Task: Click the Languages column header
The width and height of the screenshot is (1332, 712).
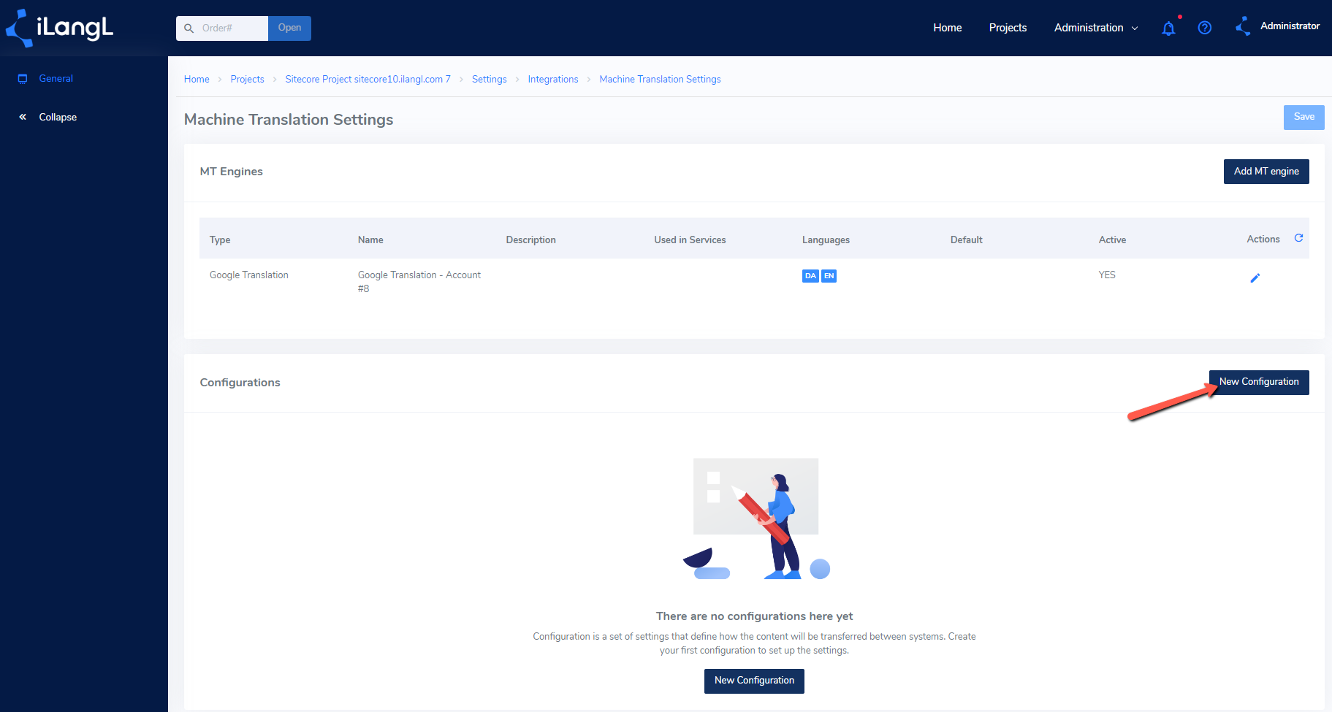Action: pyautogui.click(x=826, y=240)
